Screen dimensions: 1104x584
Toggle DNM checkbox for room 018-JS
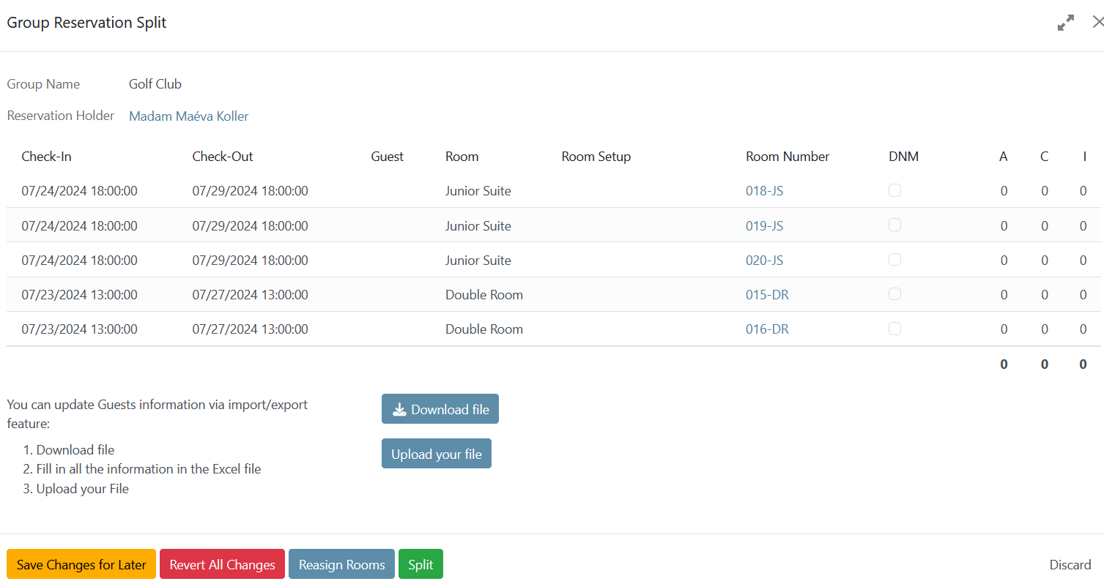pyautogui.click(x=894, y=190)
